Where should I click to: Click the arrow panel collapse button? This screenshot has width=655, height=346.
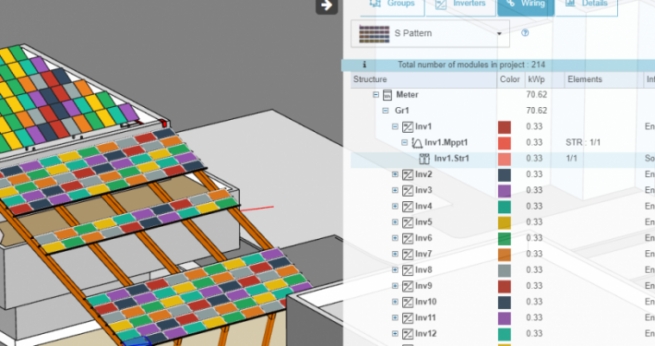click(327, 6)
